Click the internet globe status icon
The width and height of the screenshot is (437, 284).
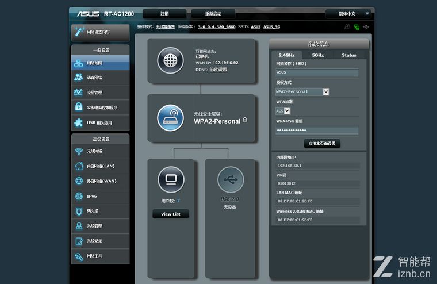170,60
